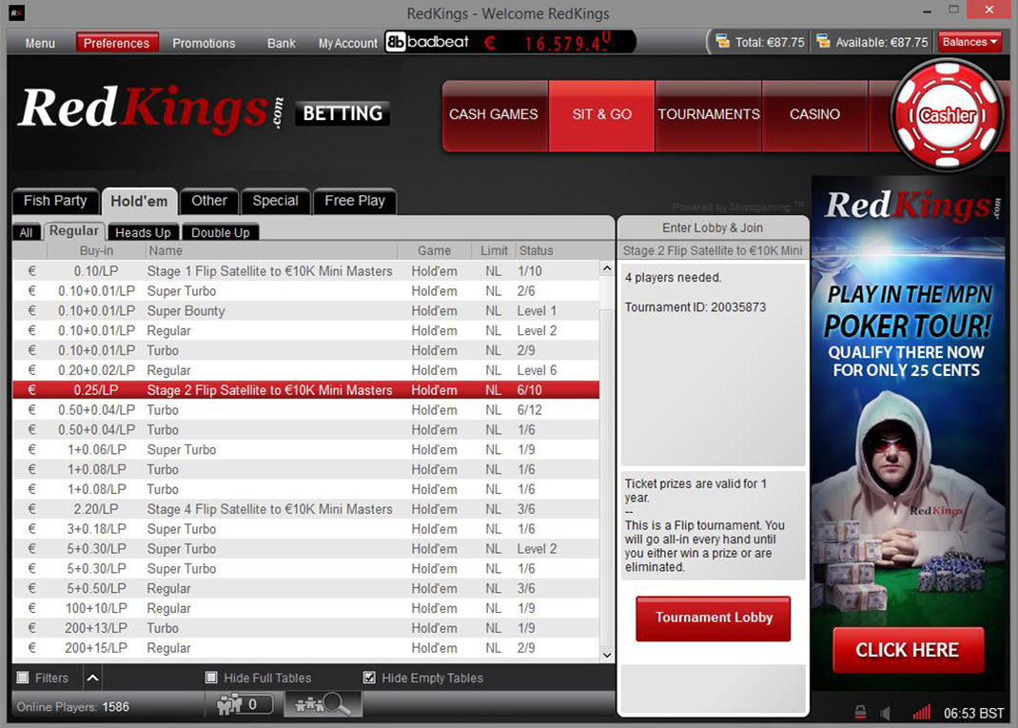Screen dimensions: 1018x728
Task: Open the Balances dropdown
Action: click(969, 42)
